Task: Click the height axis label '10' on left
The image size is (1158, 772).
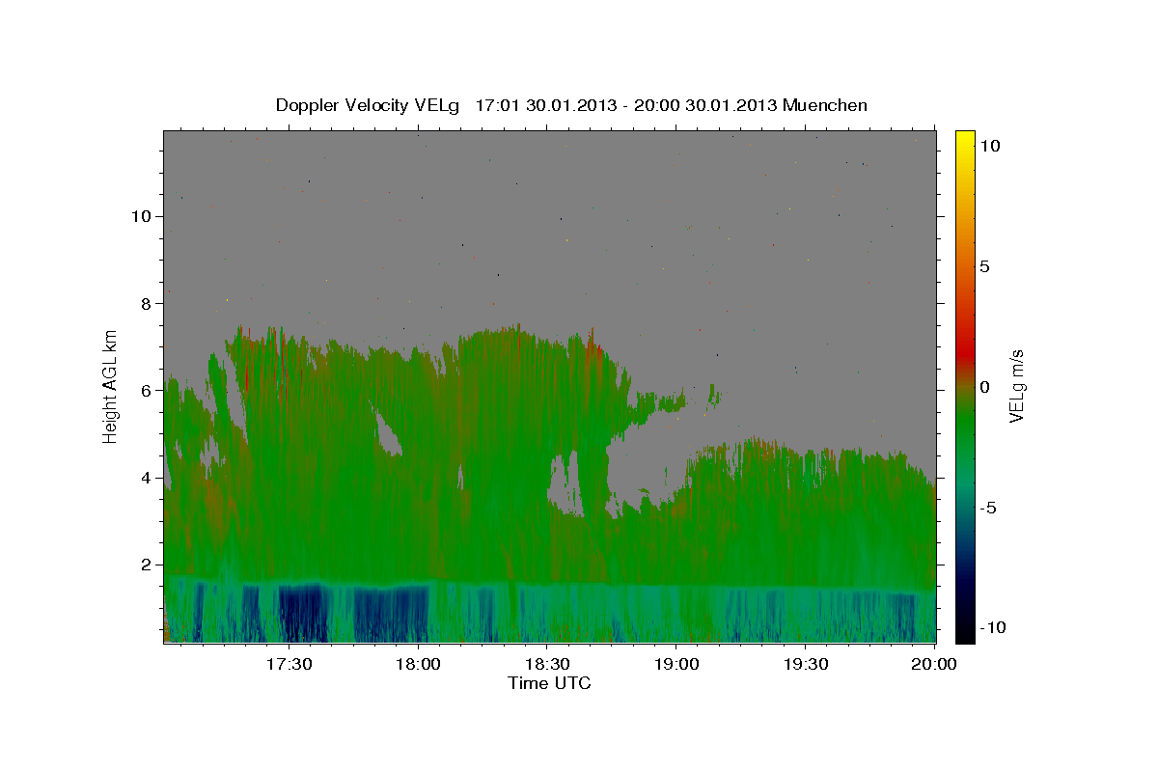Action: point(143,216)
